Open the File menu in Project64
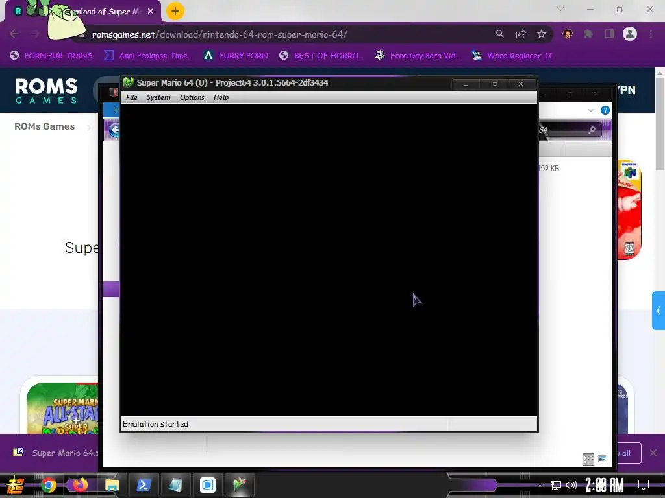 pyautogui.click(x=131, y=97)
